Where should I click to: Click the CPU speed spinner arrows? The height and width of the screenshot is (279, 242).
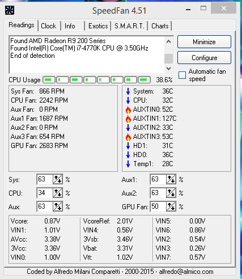[x=58, y=193]
